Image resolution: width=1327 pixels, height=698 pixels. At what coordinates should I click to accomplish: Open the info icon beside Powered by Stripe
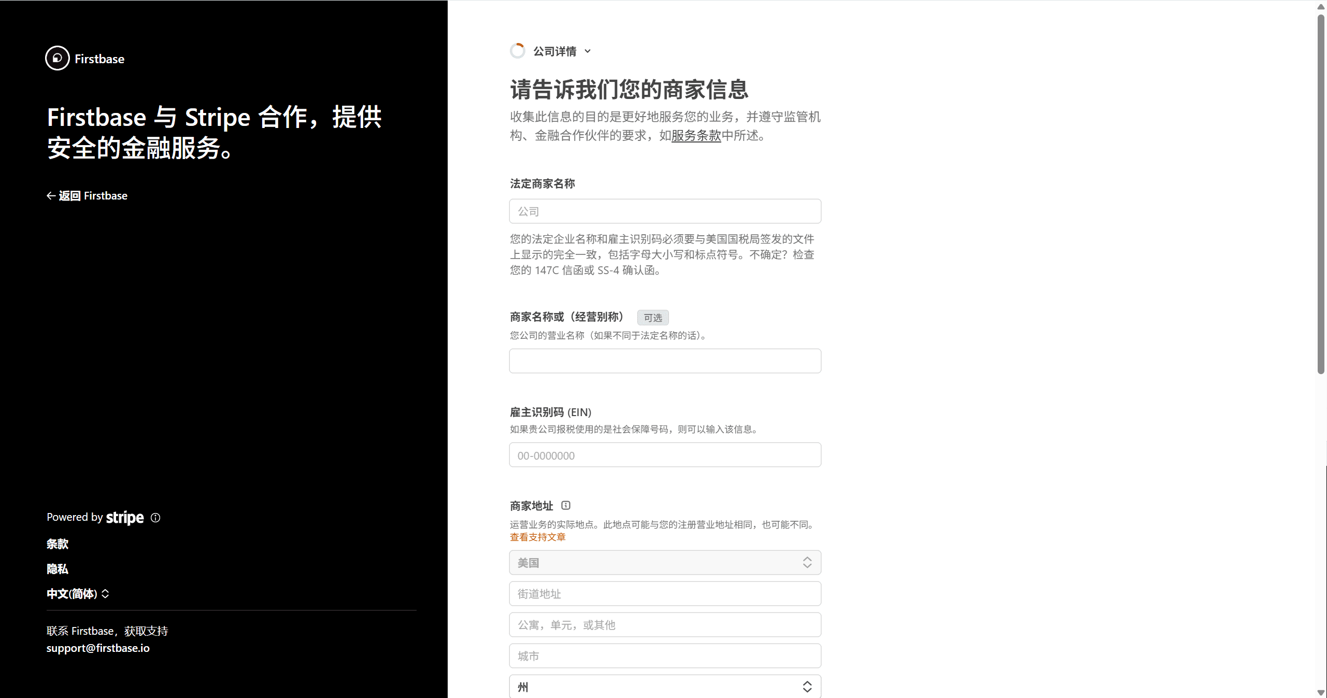click(155, 518)
